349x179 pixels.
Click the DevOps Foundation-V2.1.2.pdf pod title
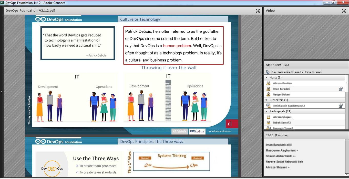[30, 11]
